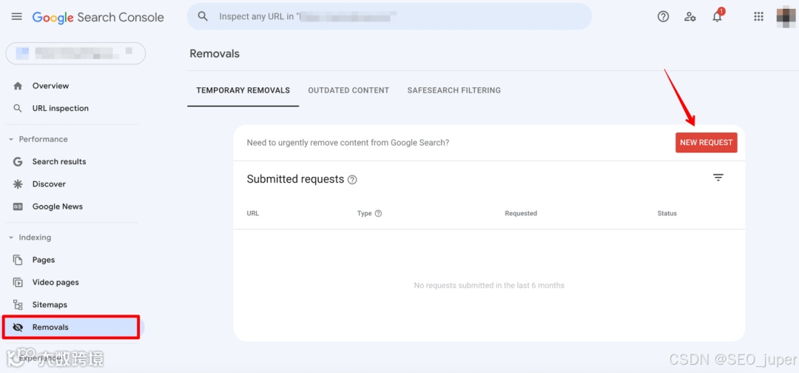Image resolution: width=799 pixels, height=373 pixels.
Task: Open the Search results report
Action: (59, 161)
